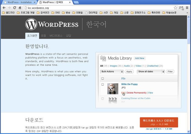Click the scrollbar down arrow
Viewport: 191px width, 134px height.
(189, 132)
